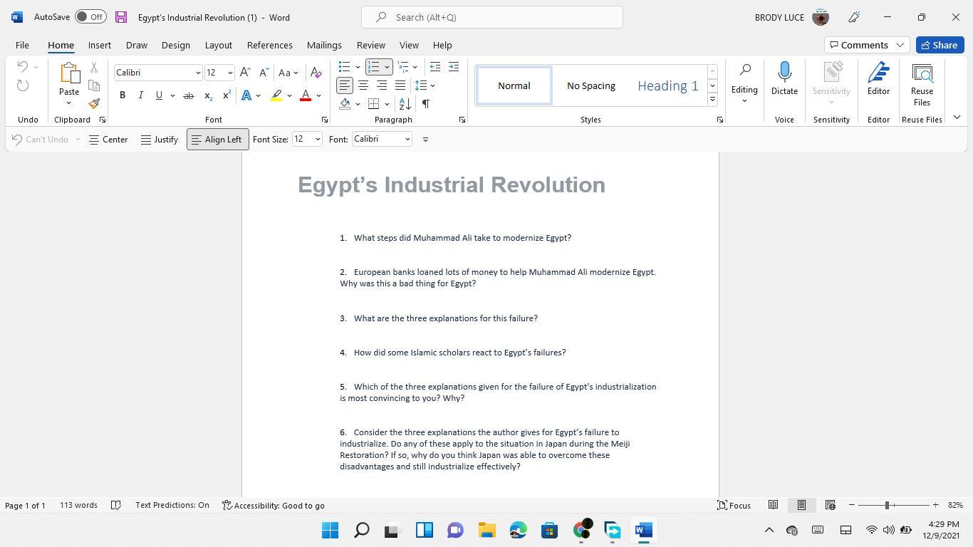
Task: Expand the Line Spacing dropdown
Action: click(x=432, y=85)
